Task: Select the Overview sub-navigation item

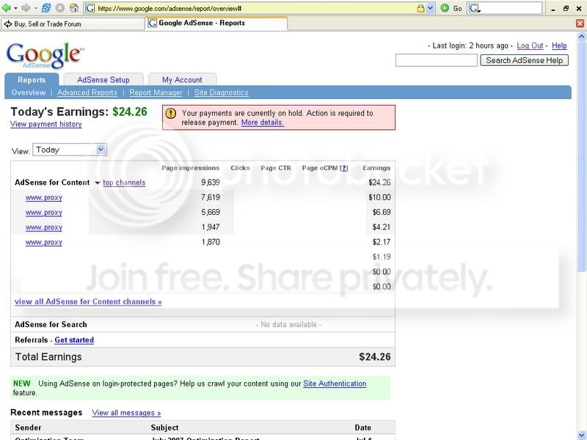Action: pos(29,92)
